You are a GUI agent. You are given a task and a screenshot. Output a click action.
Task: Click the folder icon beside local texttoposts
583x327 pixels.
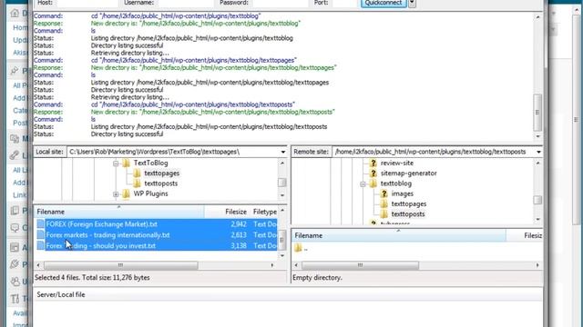coord(137,183)
